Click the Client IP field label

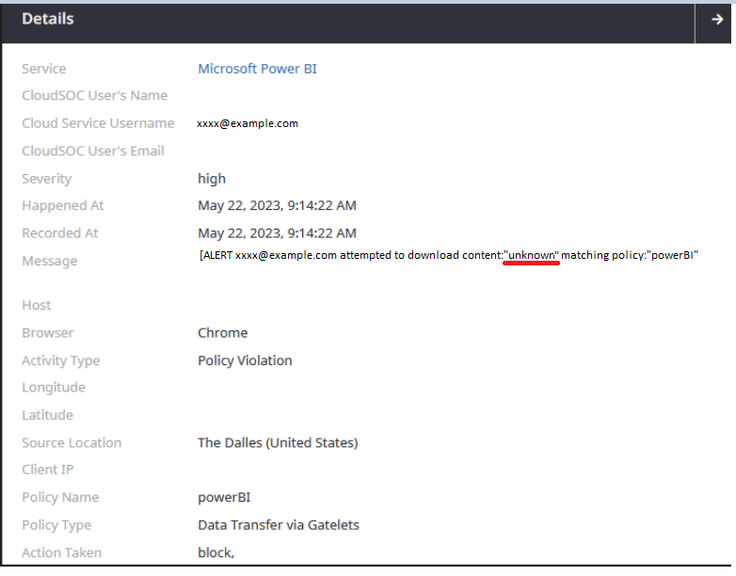point(48,470)
